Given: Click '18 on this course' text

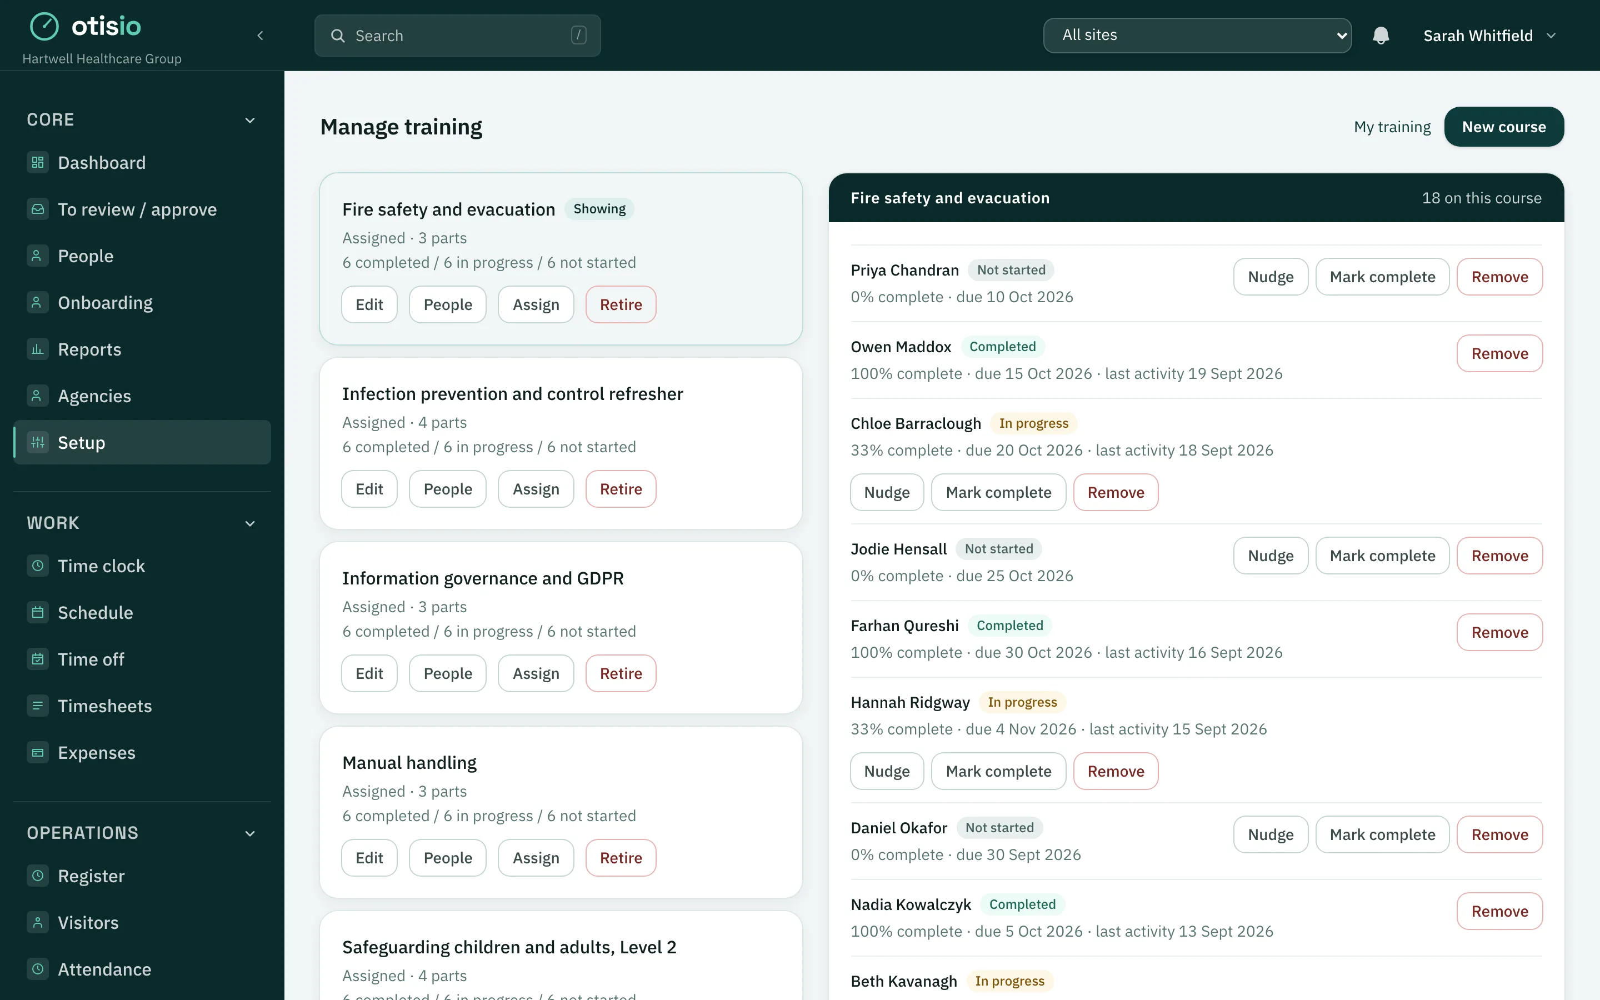Looking at the screenshot, I should (1481, 198).
